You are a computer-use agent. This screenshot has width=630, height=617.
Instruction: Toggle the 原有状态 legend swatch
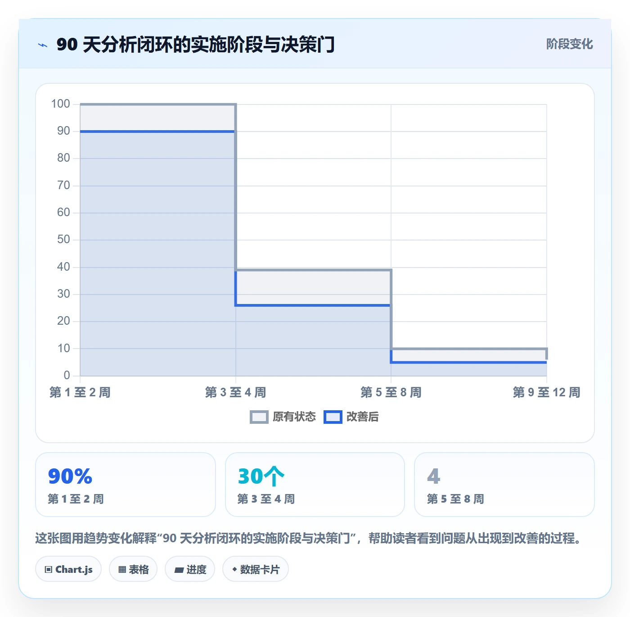coord(259,417)
